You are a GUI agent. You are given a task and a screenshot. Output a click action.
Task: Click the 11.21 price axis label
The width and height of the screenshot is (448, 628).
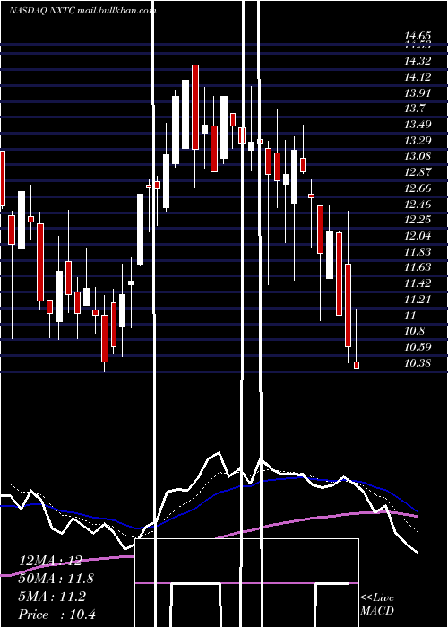point(418,300)
